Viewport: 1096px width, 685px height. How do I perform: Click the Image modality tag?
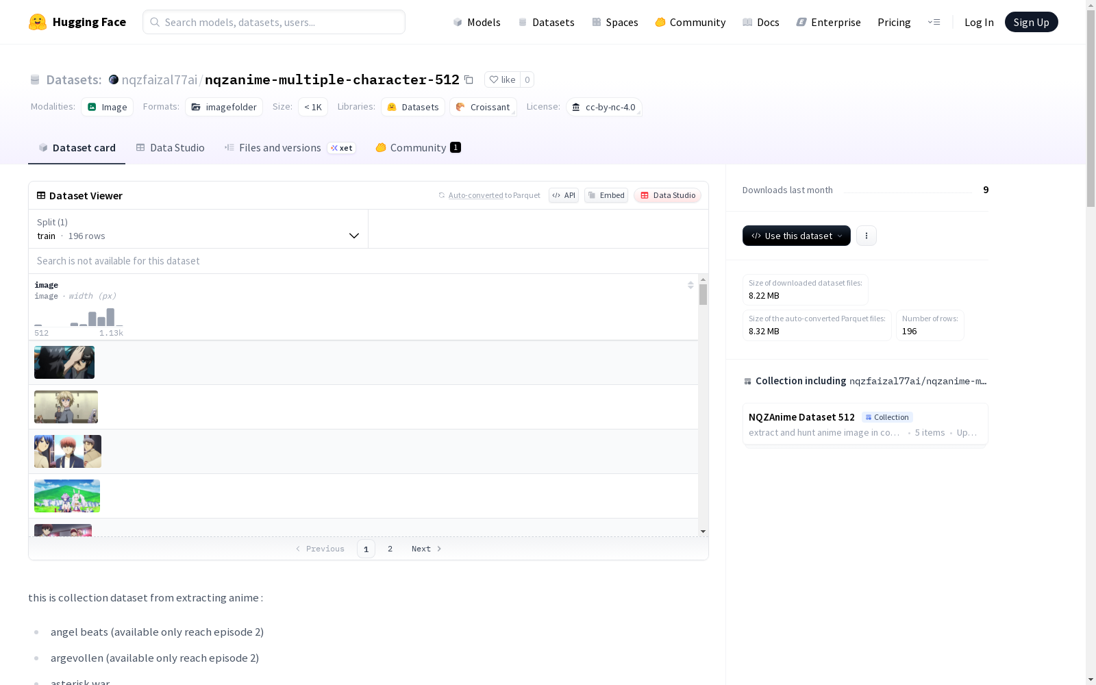[x=108, y=107]
